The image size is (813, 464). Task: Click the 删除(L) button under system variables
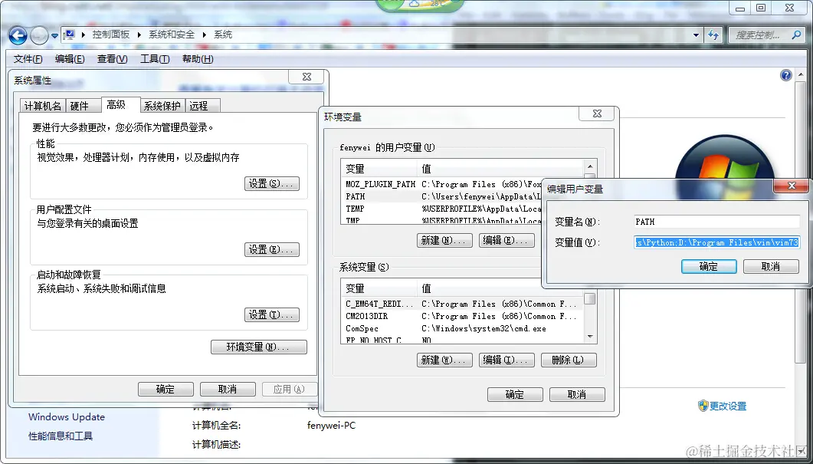coord(567,360)
